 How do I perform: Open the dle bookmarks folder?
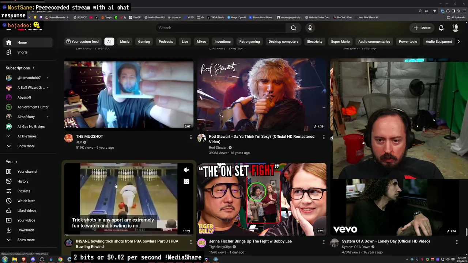coord(201,18)
